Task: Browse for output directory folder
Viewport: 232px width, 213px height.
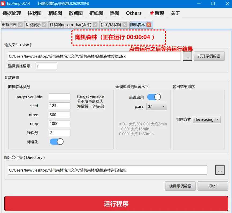Action: (220, 170)
